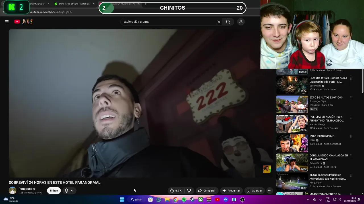Click the browser address bar URL
The width and height of the screenshot is (364, 204).
coord(51,12)
